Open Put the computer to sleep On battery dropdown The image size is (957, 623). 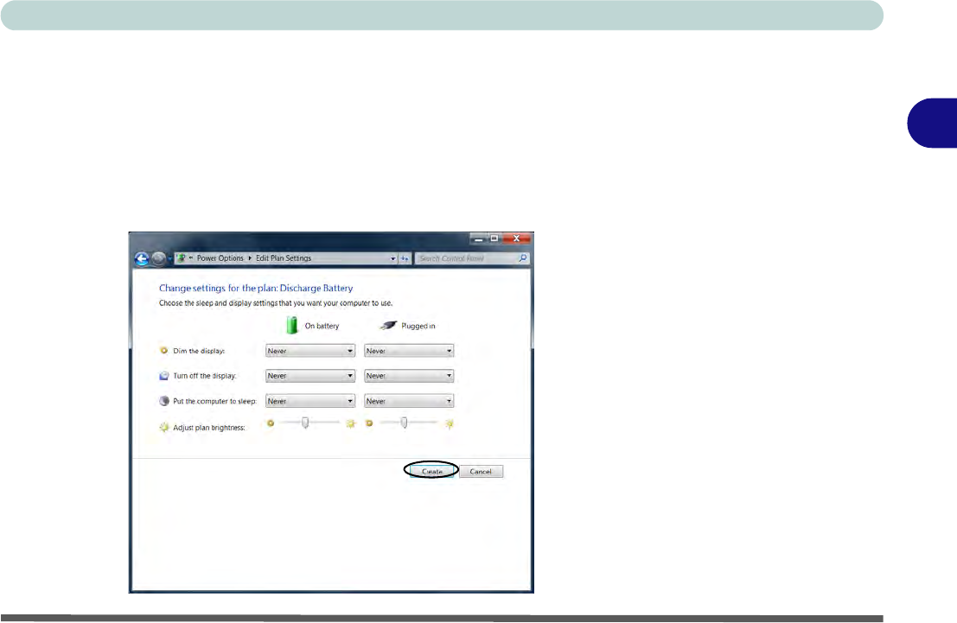(310, 401)
